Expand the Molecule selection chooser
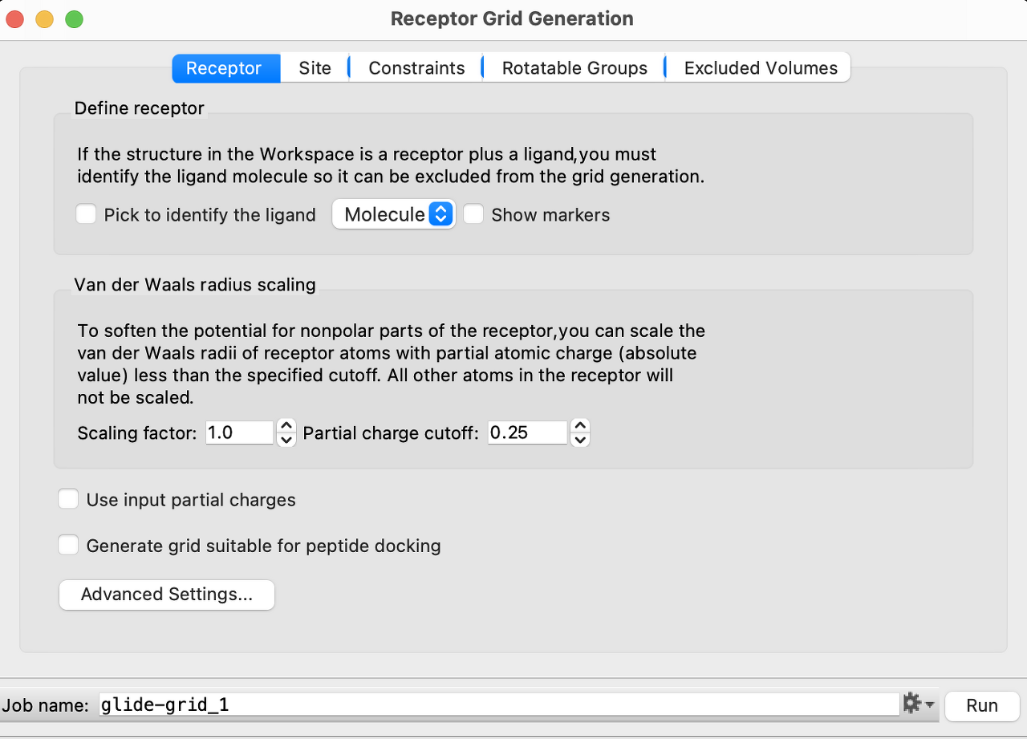The width and height of the screenshot is (1027, 739). (440, 213)
